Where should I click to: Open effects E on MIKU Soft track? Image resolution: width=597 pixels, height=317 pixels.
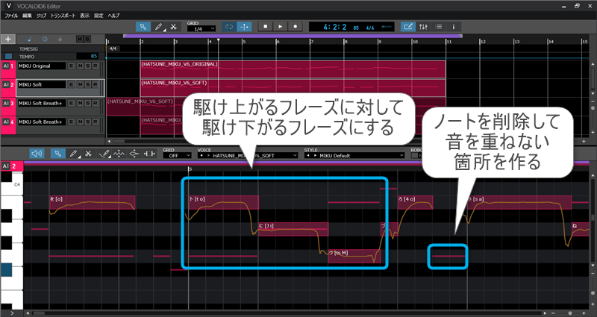[x=71, y=84]
